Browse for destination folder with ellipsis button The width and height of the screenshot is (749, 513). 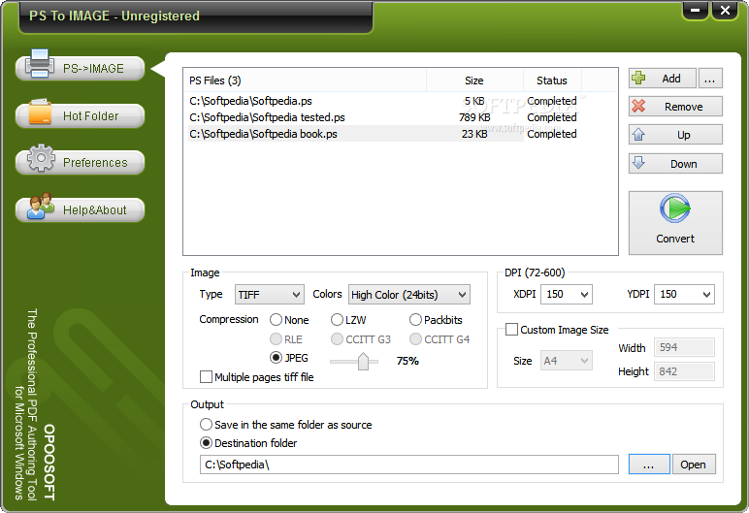649,465
